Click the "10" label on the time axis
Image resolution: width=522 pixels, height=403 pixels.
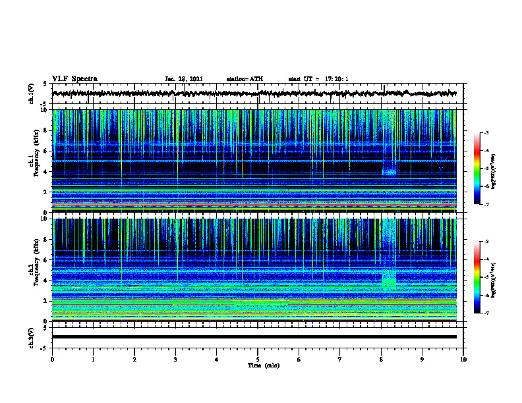tap(463, 360)
